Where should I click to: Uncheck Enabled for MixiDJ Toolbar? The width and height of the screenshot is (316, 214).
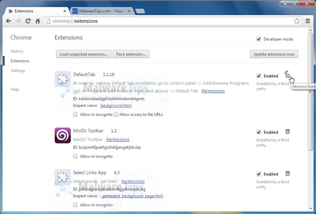(259, 132)
